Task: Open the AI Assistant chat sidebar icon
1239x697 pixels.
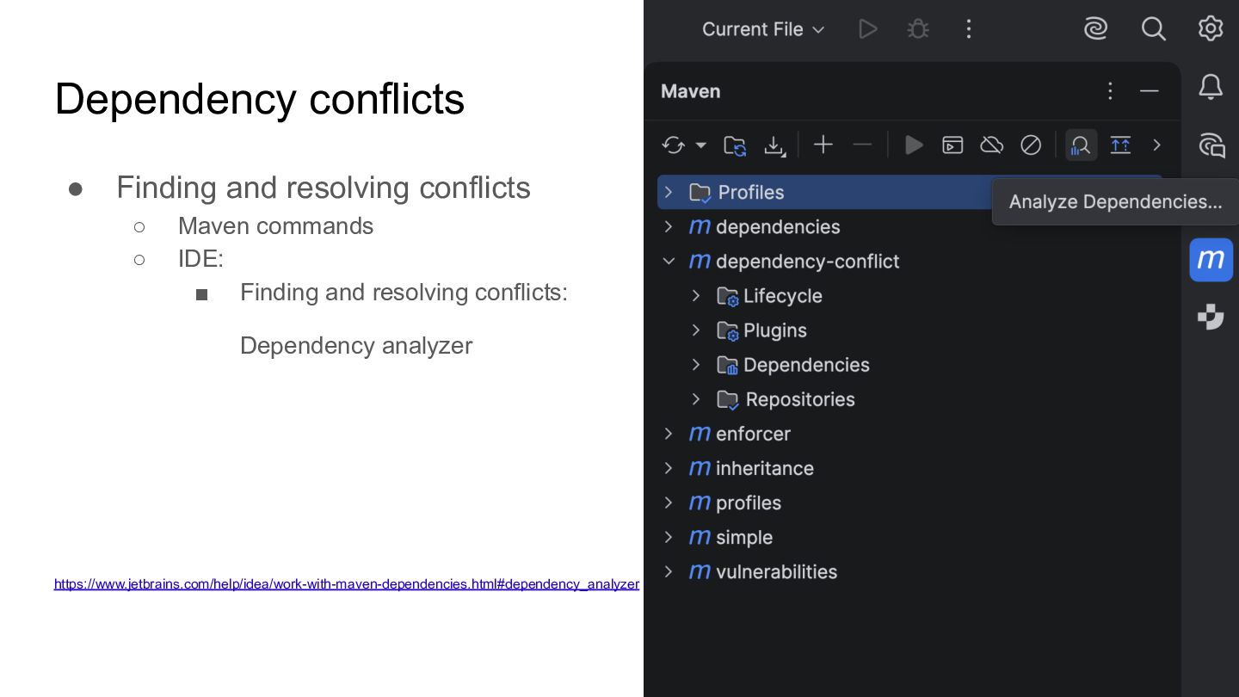Action: [x=1211, y=145]
